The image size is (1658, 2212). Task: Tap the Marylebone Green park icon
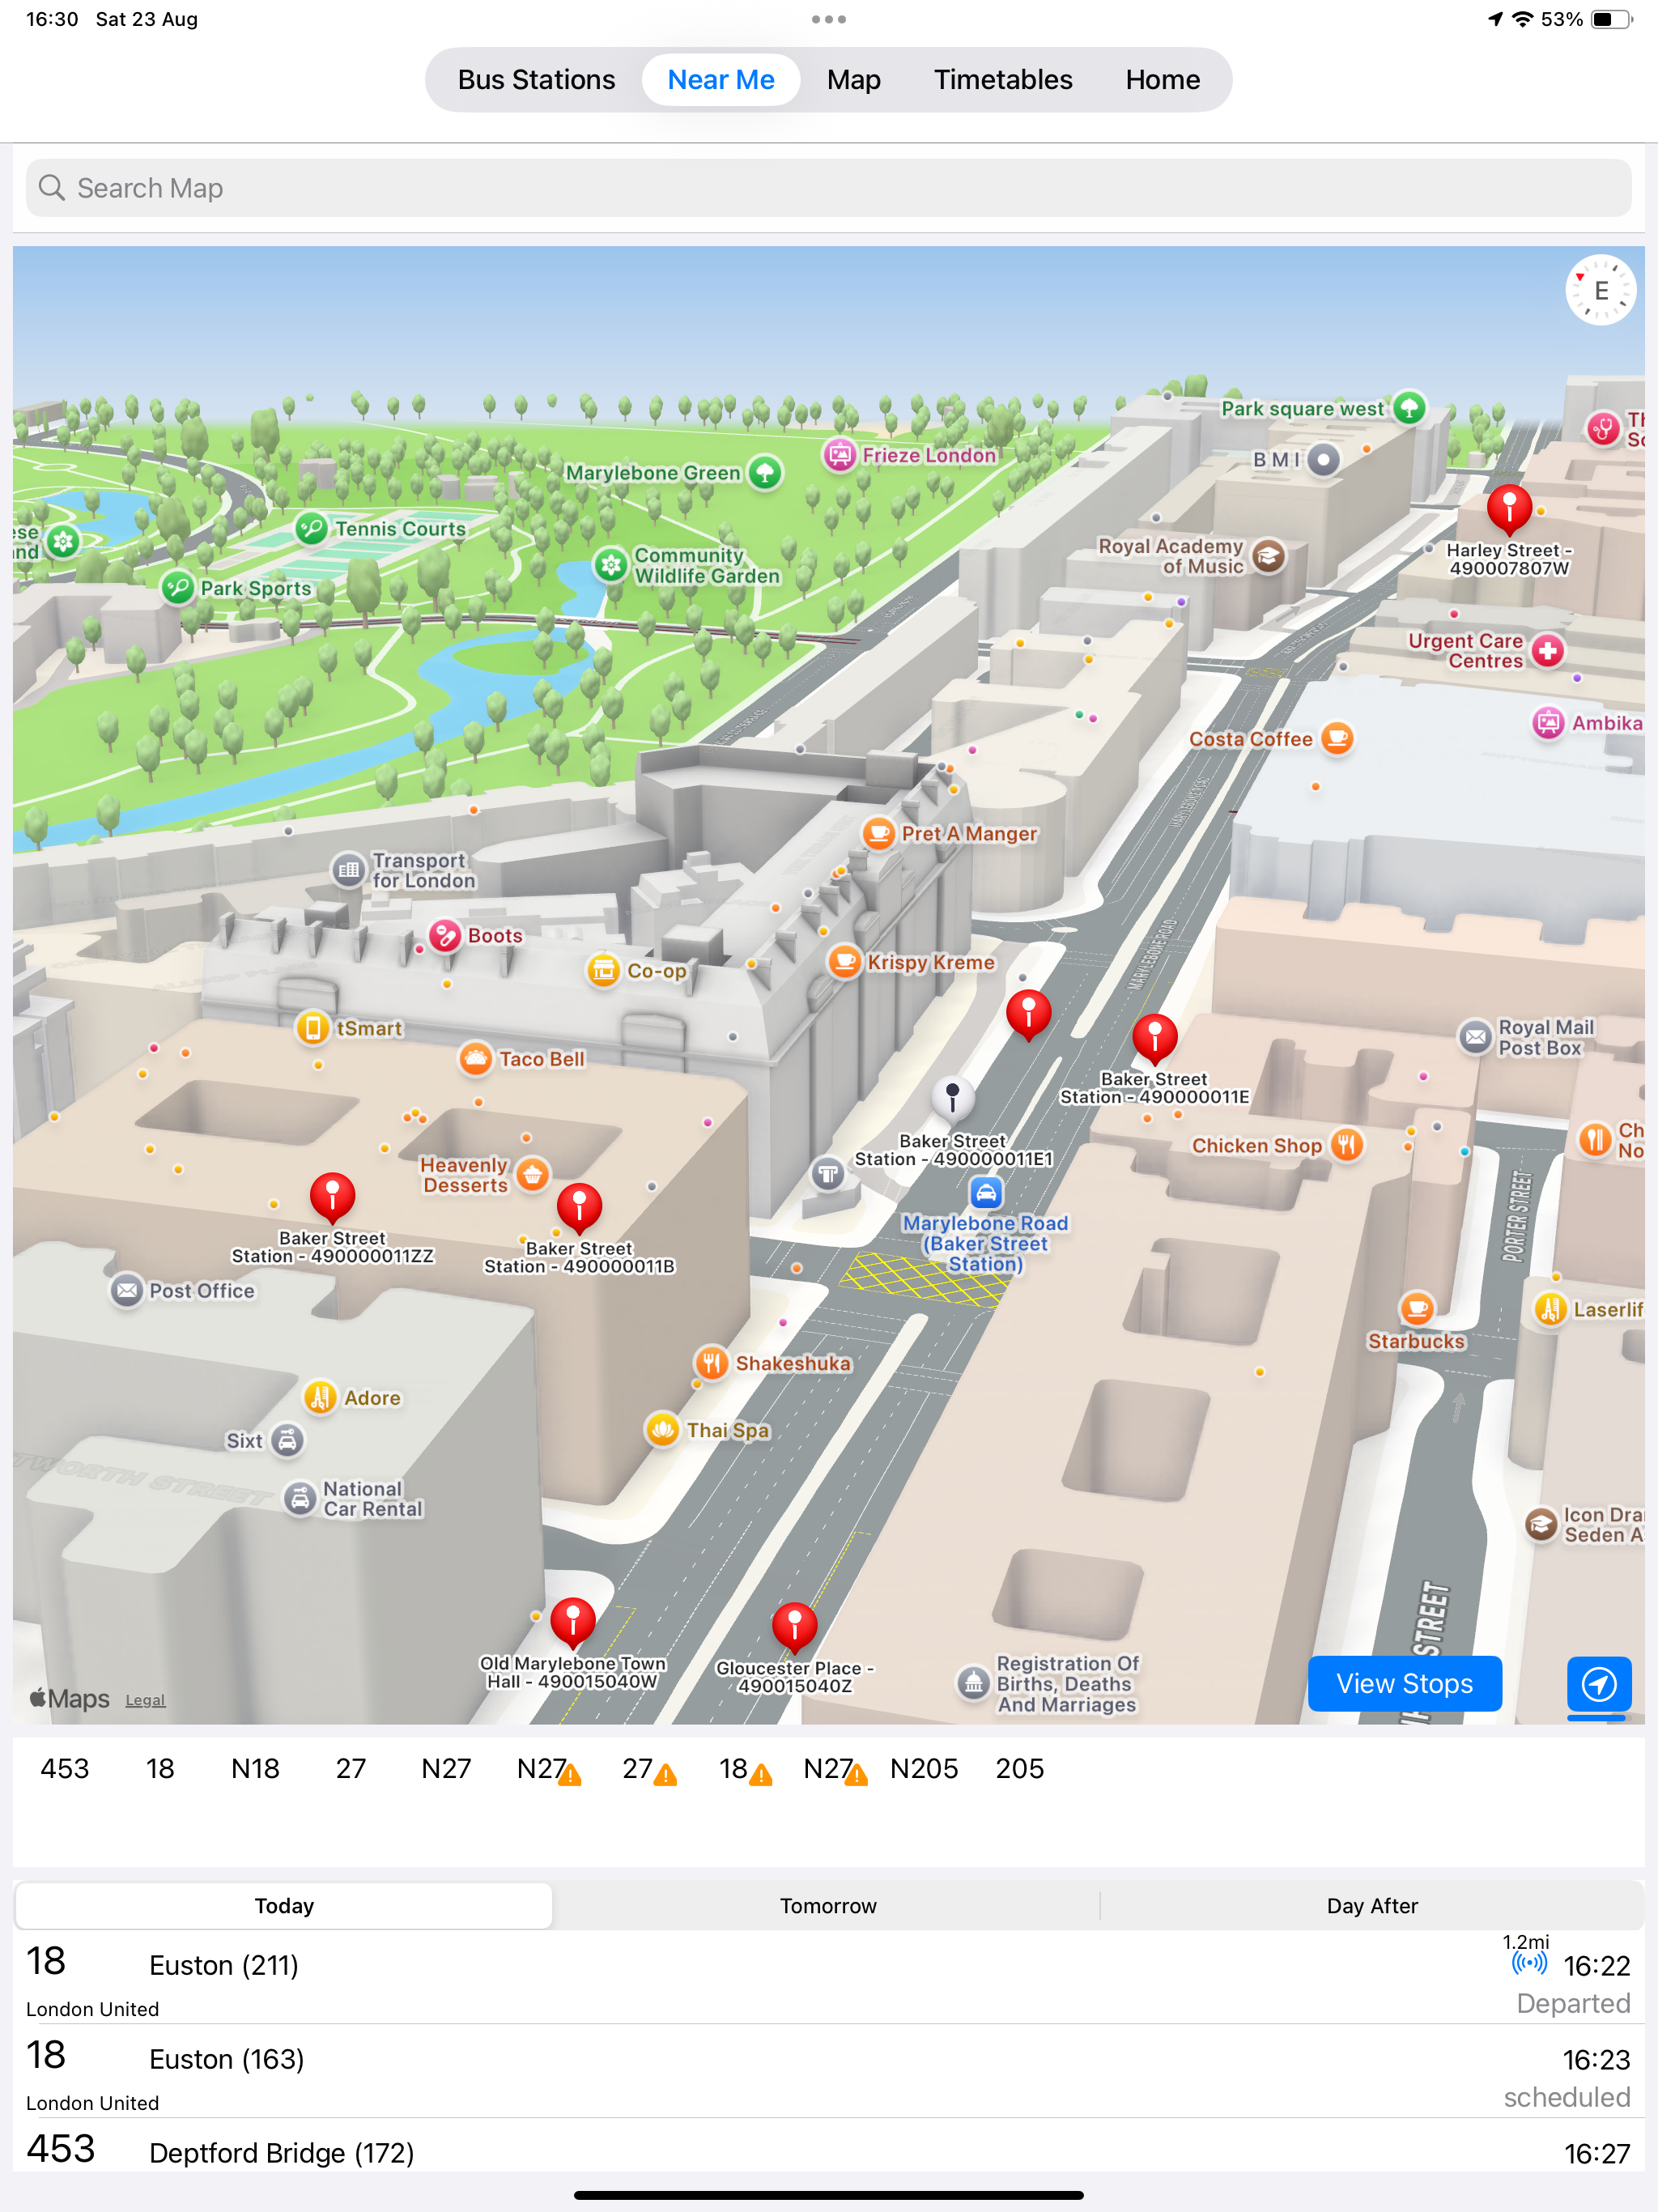coord(765,472)
